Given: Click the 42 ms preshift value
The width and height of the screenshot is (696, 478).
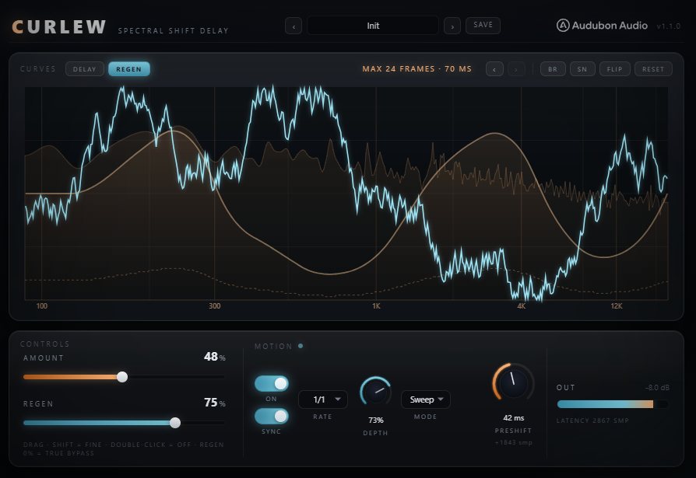Looking at the screenshot, I should coord(514,417).
